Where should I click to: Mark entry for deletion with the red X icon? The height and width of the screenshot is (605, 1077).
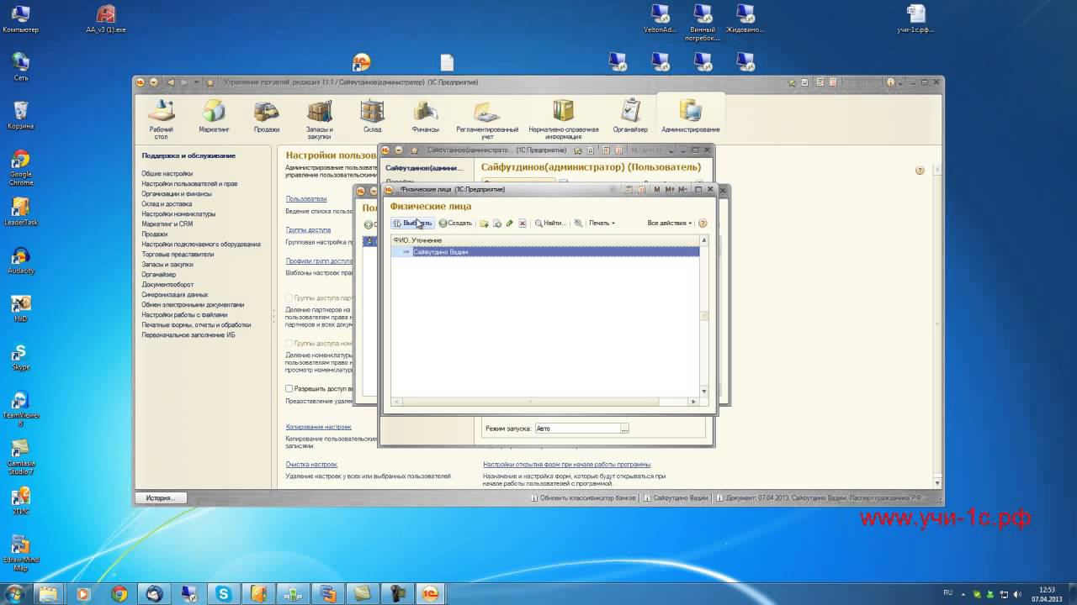522,224
